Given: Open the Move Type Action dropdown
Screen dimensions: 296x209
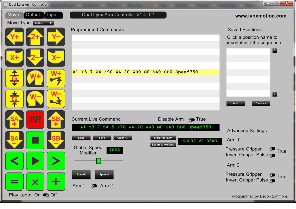Looking at the screenshot, I should [x=43, y=23].
